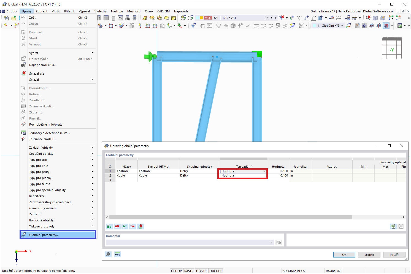The height and width of the screenshot is (274, 411).
Task: Click the results filter funnel icon
Action: (x=194, y=26)
